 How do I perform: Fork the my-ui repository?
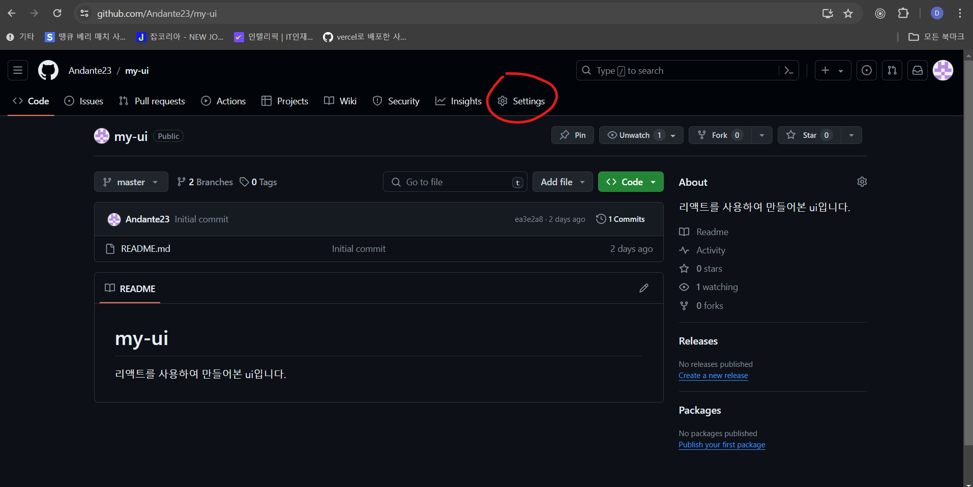click(720, 135)
